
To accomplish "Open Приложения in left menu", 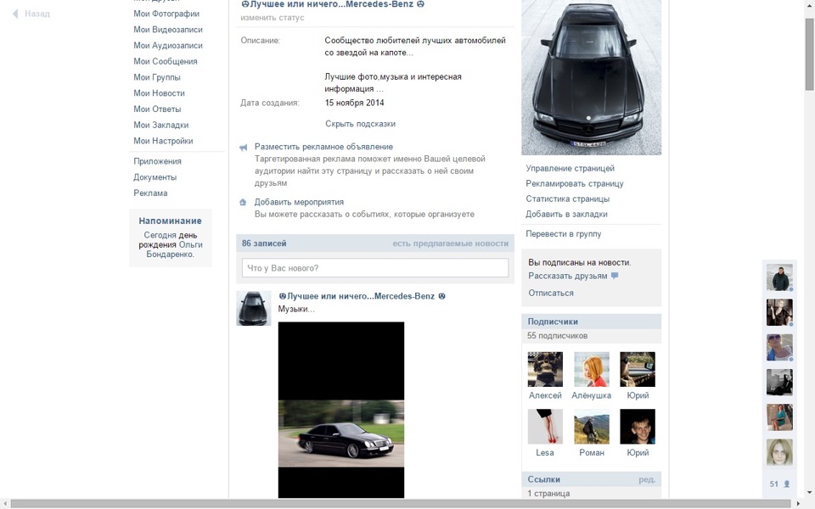I will pyautogui.click(x=158, y=161).
